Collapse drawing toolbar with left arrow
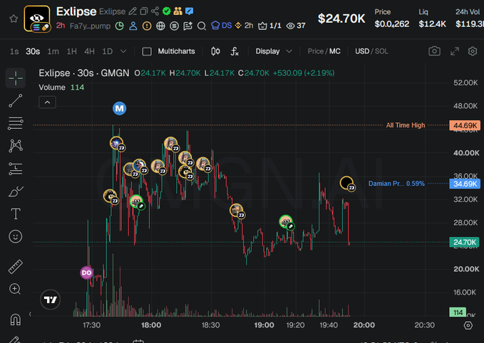Screen dimensions: 484x343 click(30, 315)
